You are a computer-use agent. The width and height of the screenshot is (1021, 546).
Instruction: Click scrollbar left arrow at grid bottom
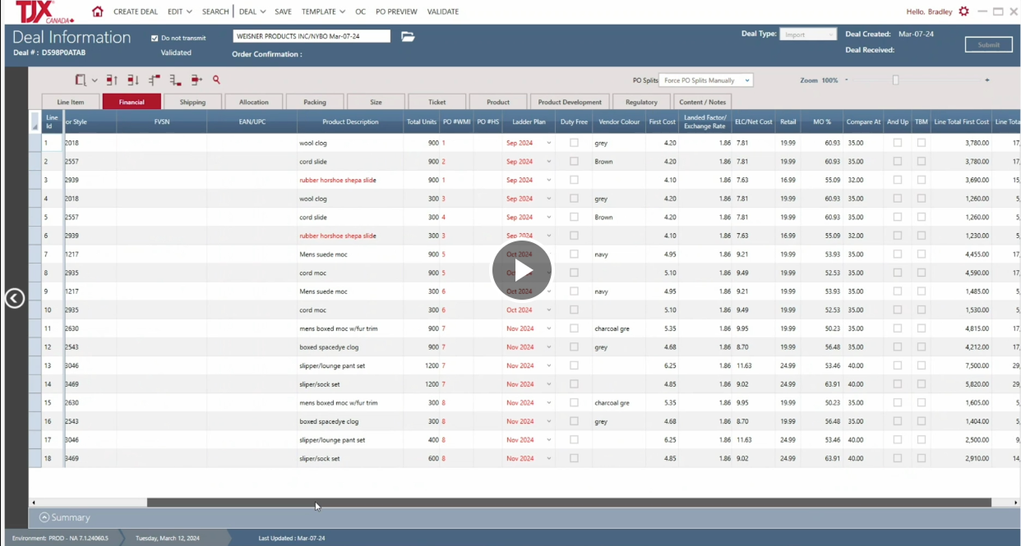point(34,502)
